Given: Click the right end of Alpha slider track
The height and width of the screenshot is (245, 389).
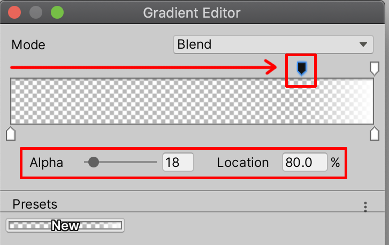Looking at the screenshot, I should (x=155, y=162).
